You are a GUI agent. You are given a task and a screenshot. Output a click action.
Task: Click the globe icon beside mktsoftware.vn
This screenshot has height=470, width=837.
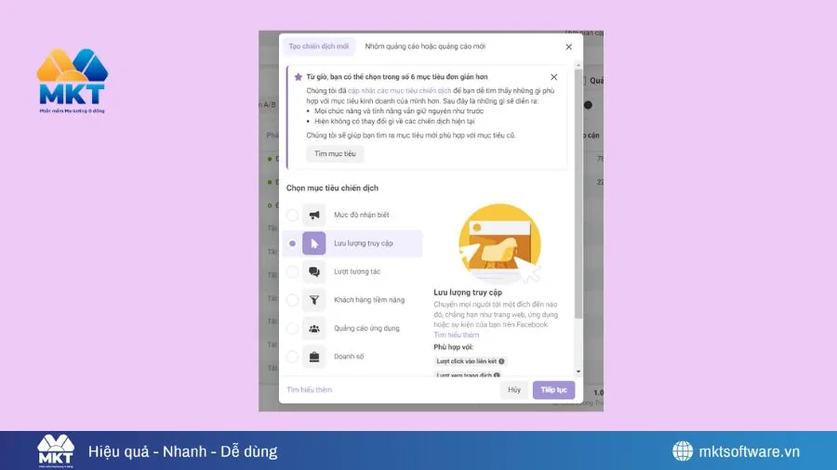(x=683, y=450)
